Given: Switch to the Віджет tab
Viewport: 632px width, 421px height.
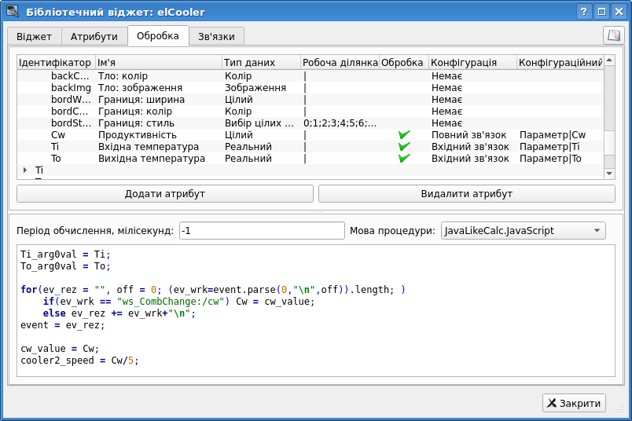Looking at the screenshot, I should [34, 37].
